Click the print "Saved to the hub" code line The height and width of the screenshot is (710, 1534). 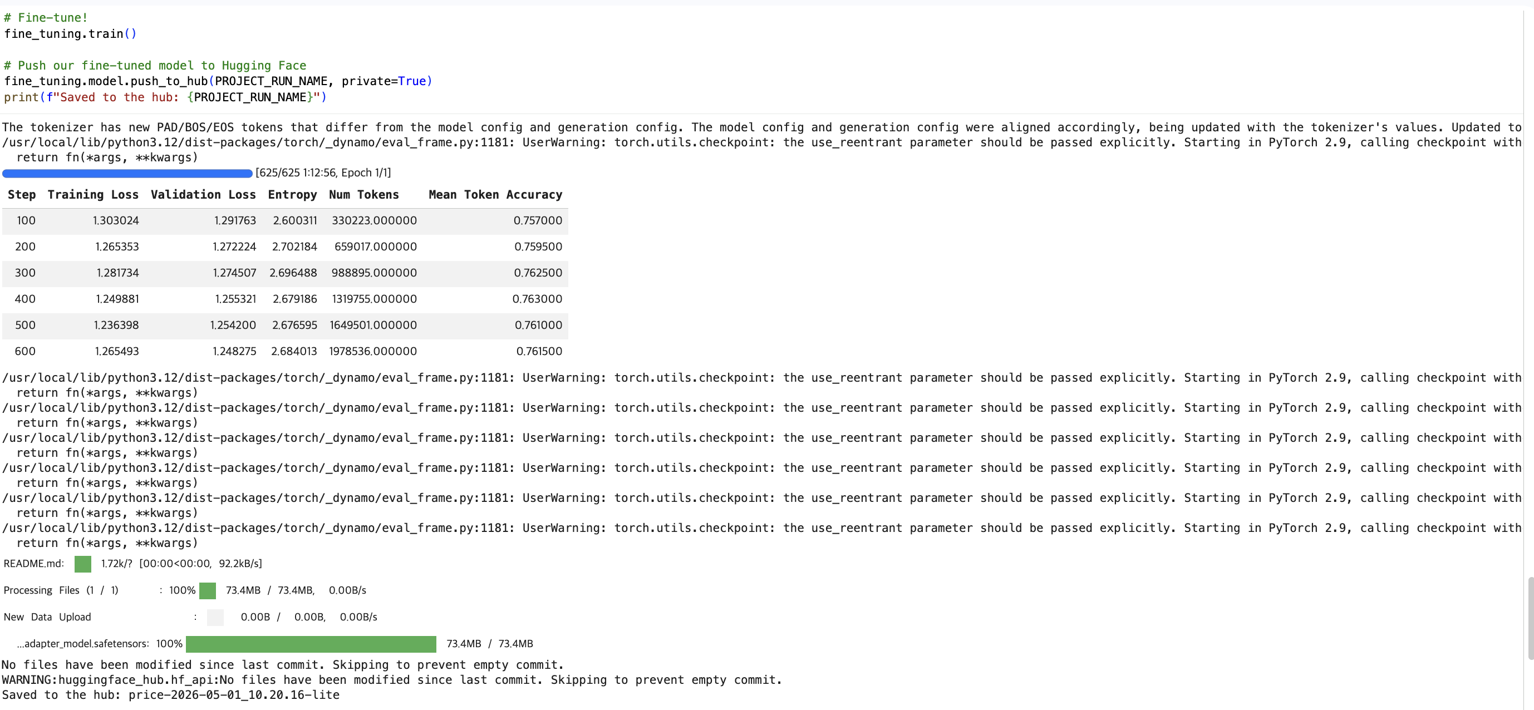pos(165,97)
